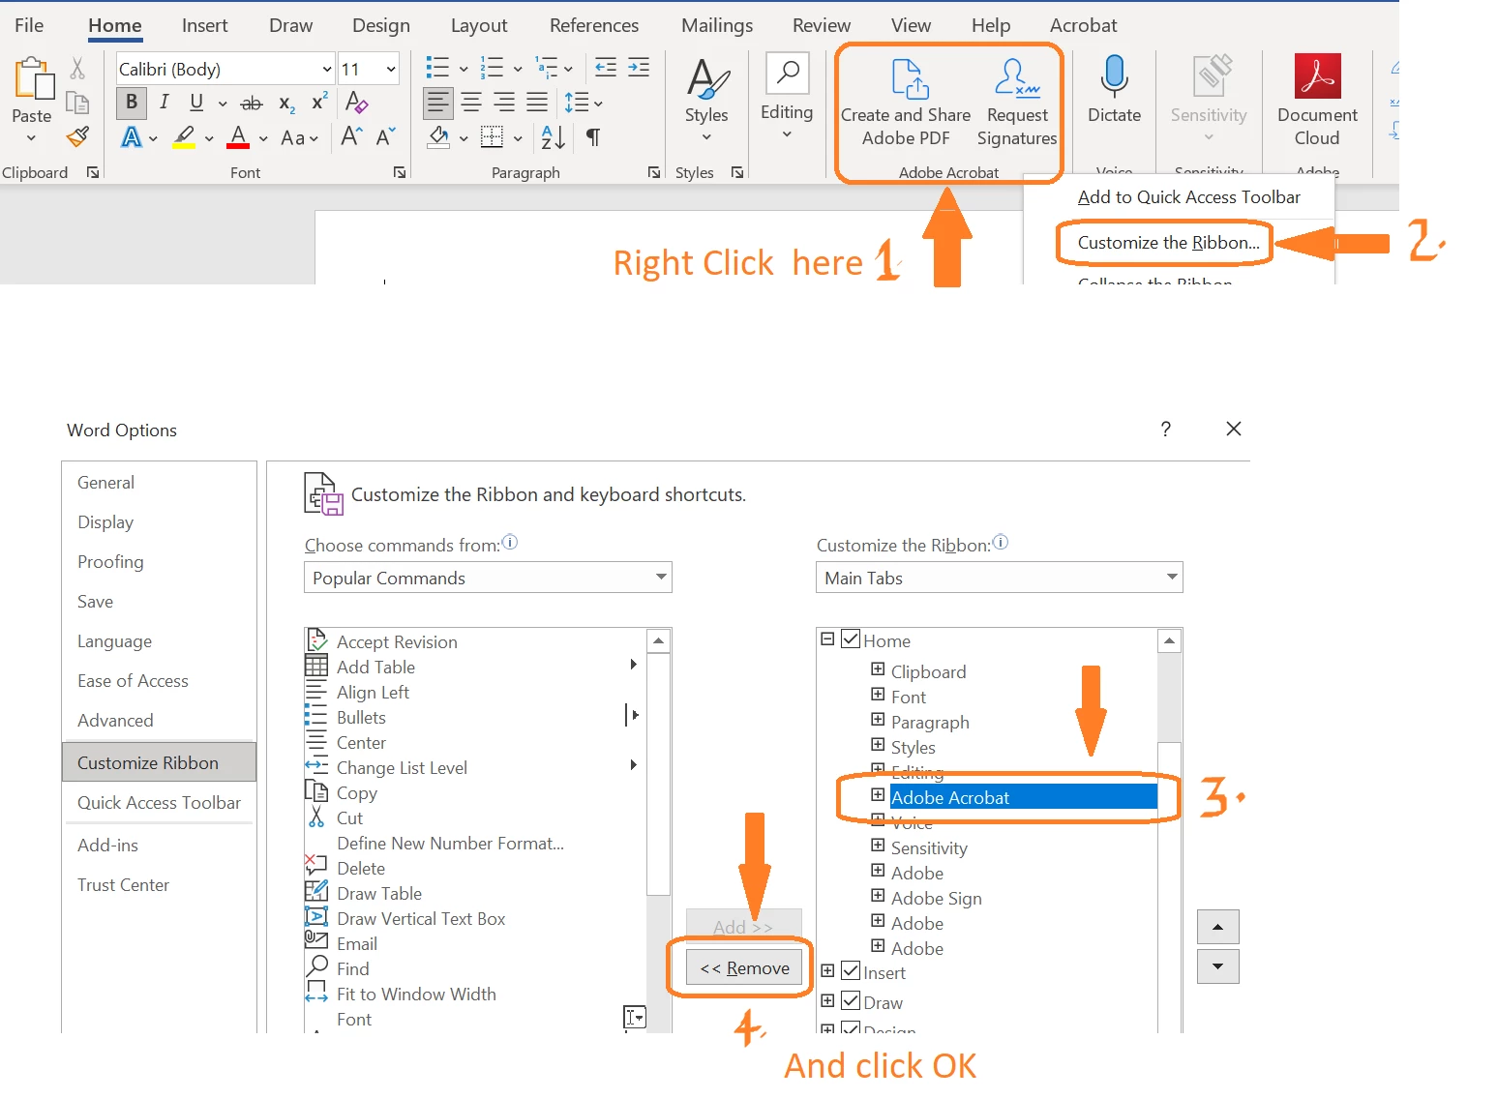Toggle Bold formatting button

pyautogui.click(x=132, y=103)
